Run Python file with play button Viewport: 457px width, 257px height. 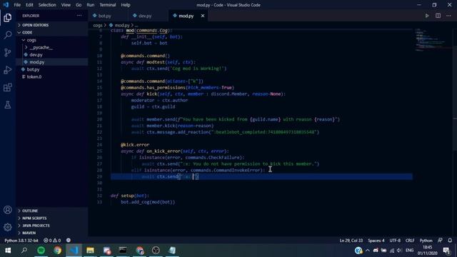pos(427,16)
